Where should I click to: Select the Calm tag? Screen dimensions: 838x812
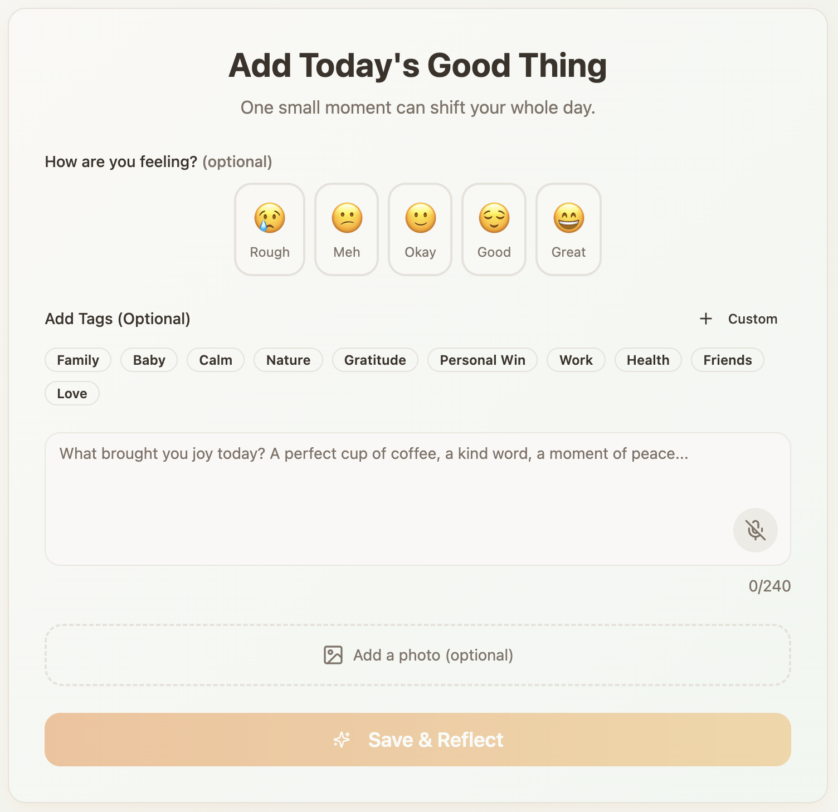pos(215,360)
